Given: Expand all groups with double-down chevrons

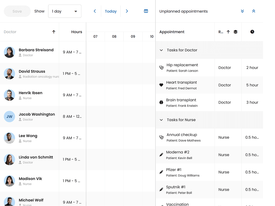Looking at the screenshot, I should point(242,11).
